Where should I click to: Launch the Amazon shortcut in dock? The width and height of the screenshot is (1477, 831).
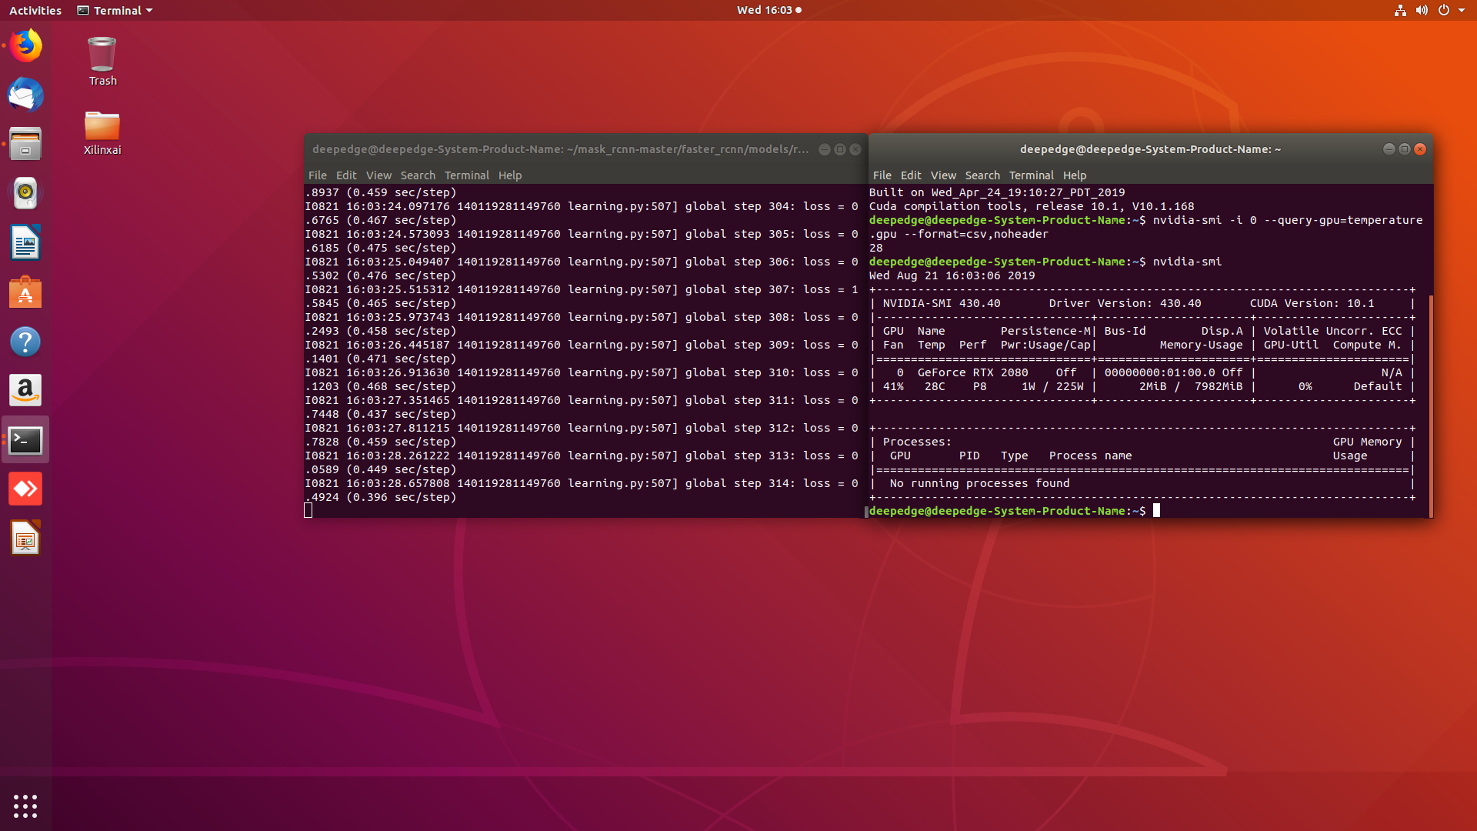point(25,390)
